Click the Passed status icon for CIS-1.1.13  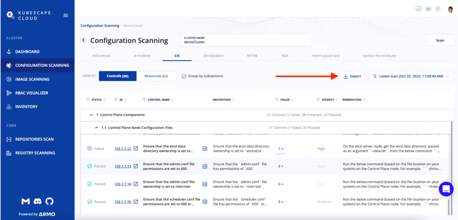(89, 166)
